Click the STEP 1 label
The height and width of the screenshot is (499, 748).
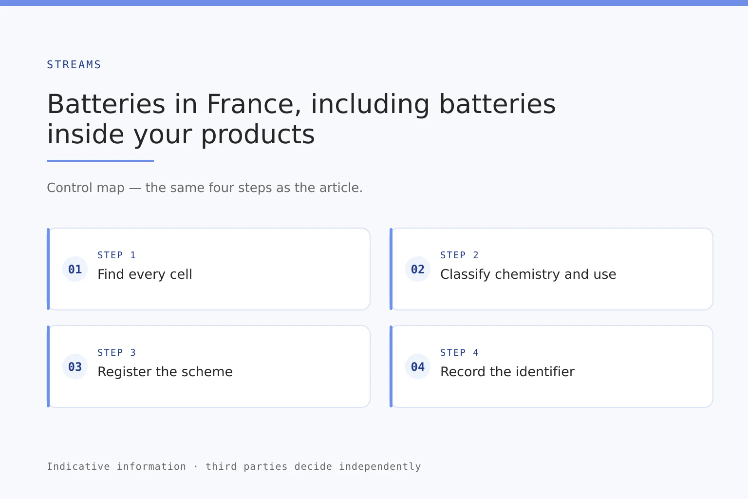pos(117,255)
